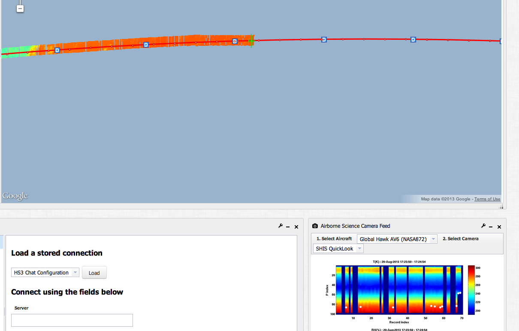Viewport: 519px width, 331px height.
Task: Focus the Server input field
Action: point(72,320)
